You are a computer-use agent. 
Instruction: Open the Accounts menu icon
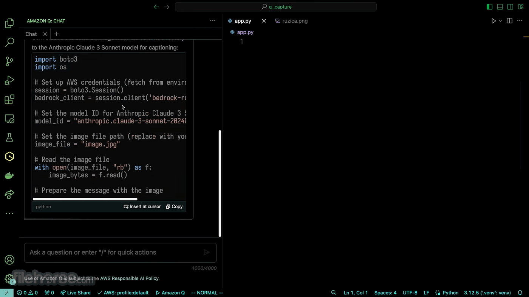point(9,260)
